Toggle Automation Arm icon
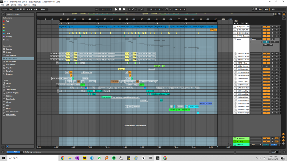This screenshot has width=287, height=161. (x=133, y=9)
